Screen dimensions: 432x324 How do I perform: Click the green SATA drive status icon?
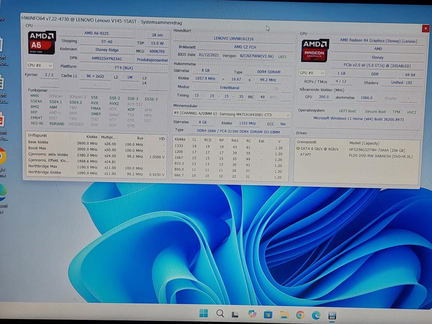pyautogui.click(x=298, y=148)
